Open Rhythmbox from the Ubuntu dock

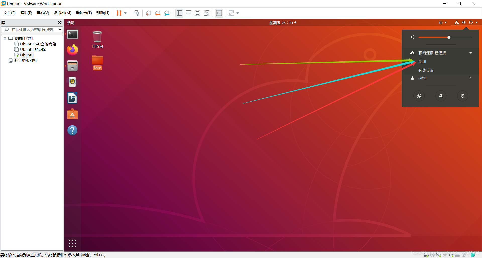(x=72, y=82)
